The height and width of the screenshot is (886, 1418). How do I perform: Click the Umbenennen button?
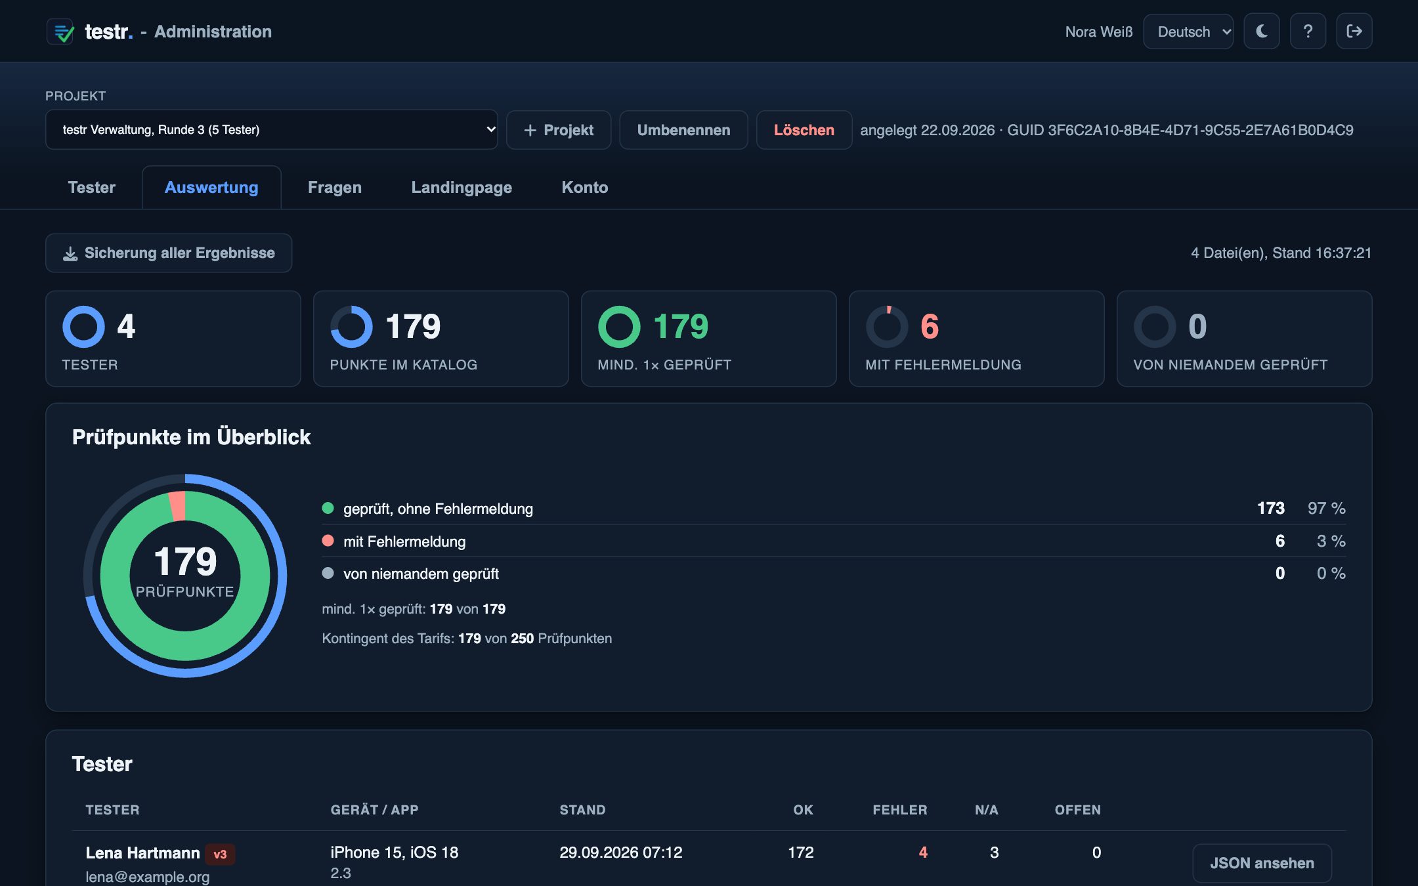click(683, 130)
